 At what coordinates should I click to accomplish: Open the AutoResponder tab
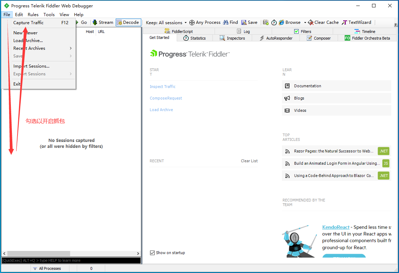pos(276,38)
